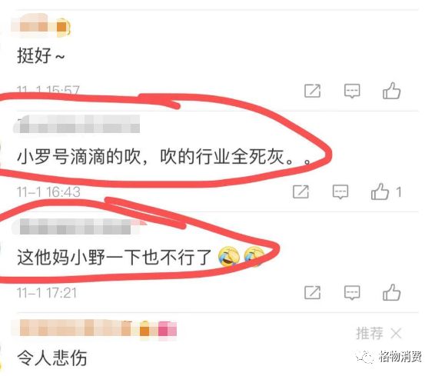Viewport: 435px width, 376px height.
Task: Like the 17:21 小野 comment
Action: [x=391, y=292]
